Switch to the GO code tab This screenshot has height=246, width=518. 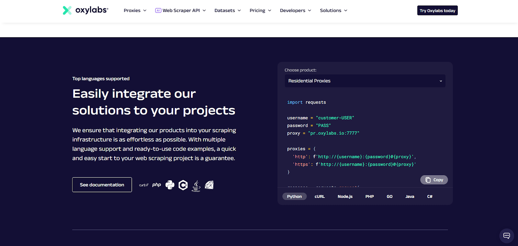(389, 196)
